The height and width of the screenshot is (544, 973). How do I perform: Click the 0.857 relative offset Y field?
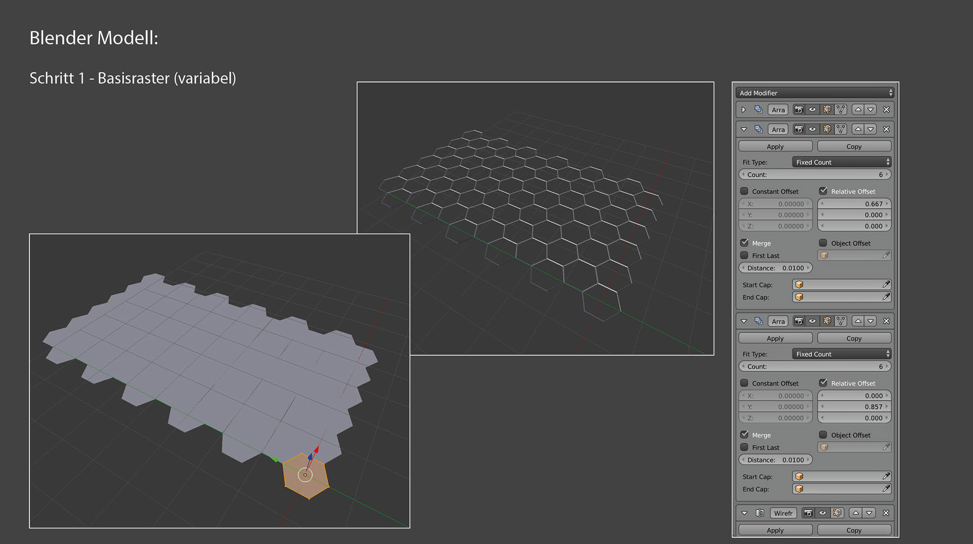pos(854,407)
